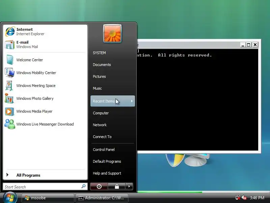Click the Start orb button
270x203 pixels.
pos(10,198)
